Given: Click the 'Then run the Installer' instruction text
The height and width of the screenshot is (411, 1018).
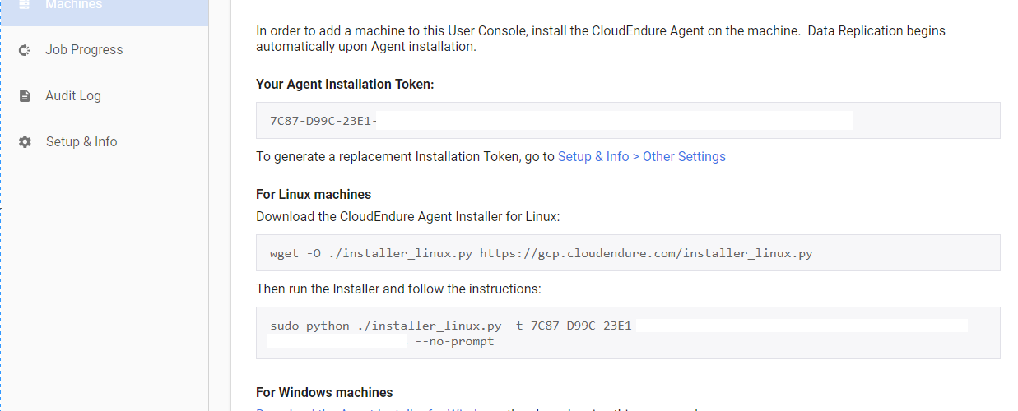Looking at the screenshot, I should tap(398, 289).
